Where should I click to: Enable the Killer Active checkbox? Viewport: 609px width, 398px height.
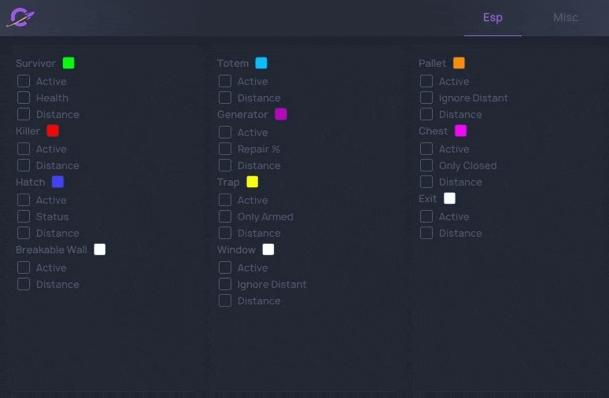24,149
